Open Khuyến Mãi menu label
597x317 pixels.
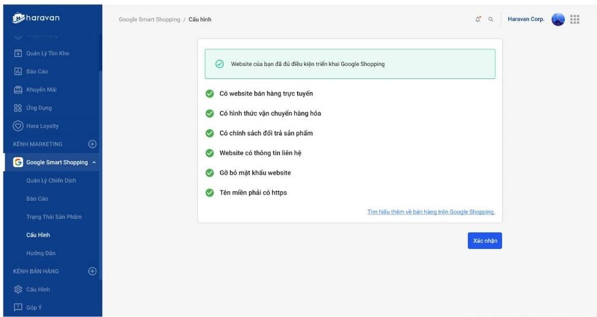(41, 90)
